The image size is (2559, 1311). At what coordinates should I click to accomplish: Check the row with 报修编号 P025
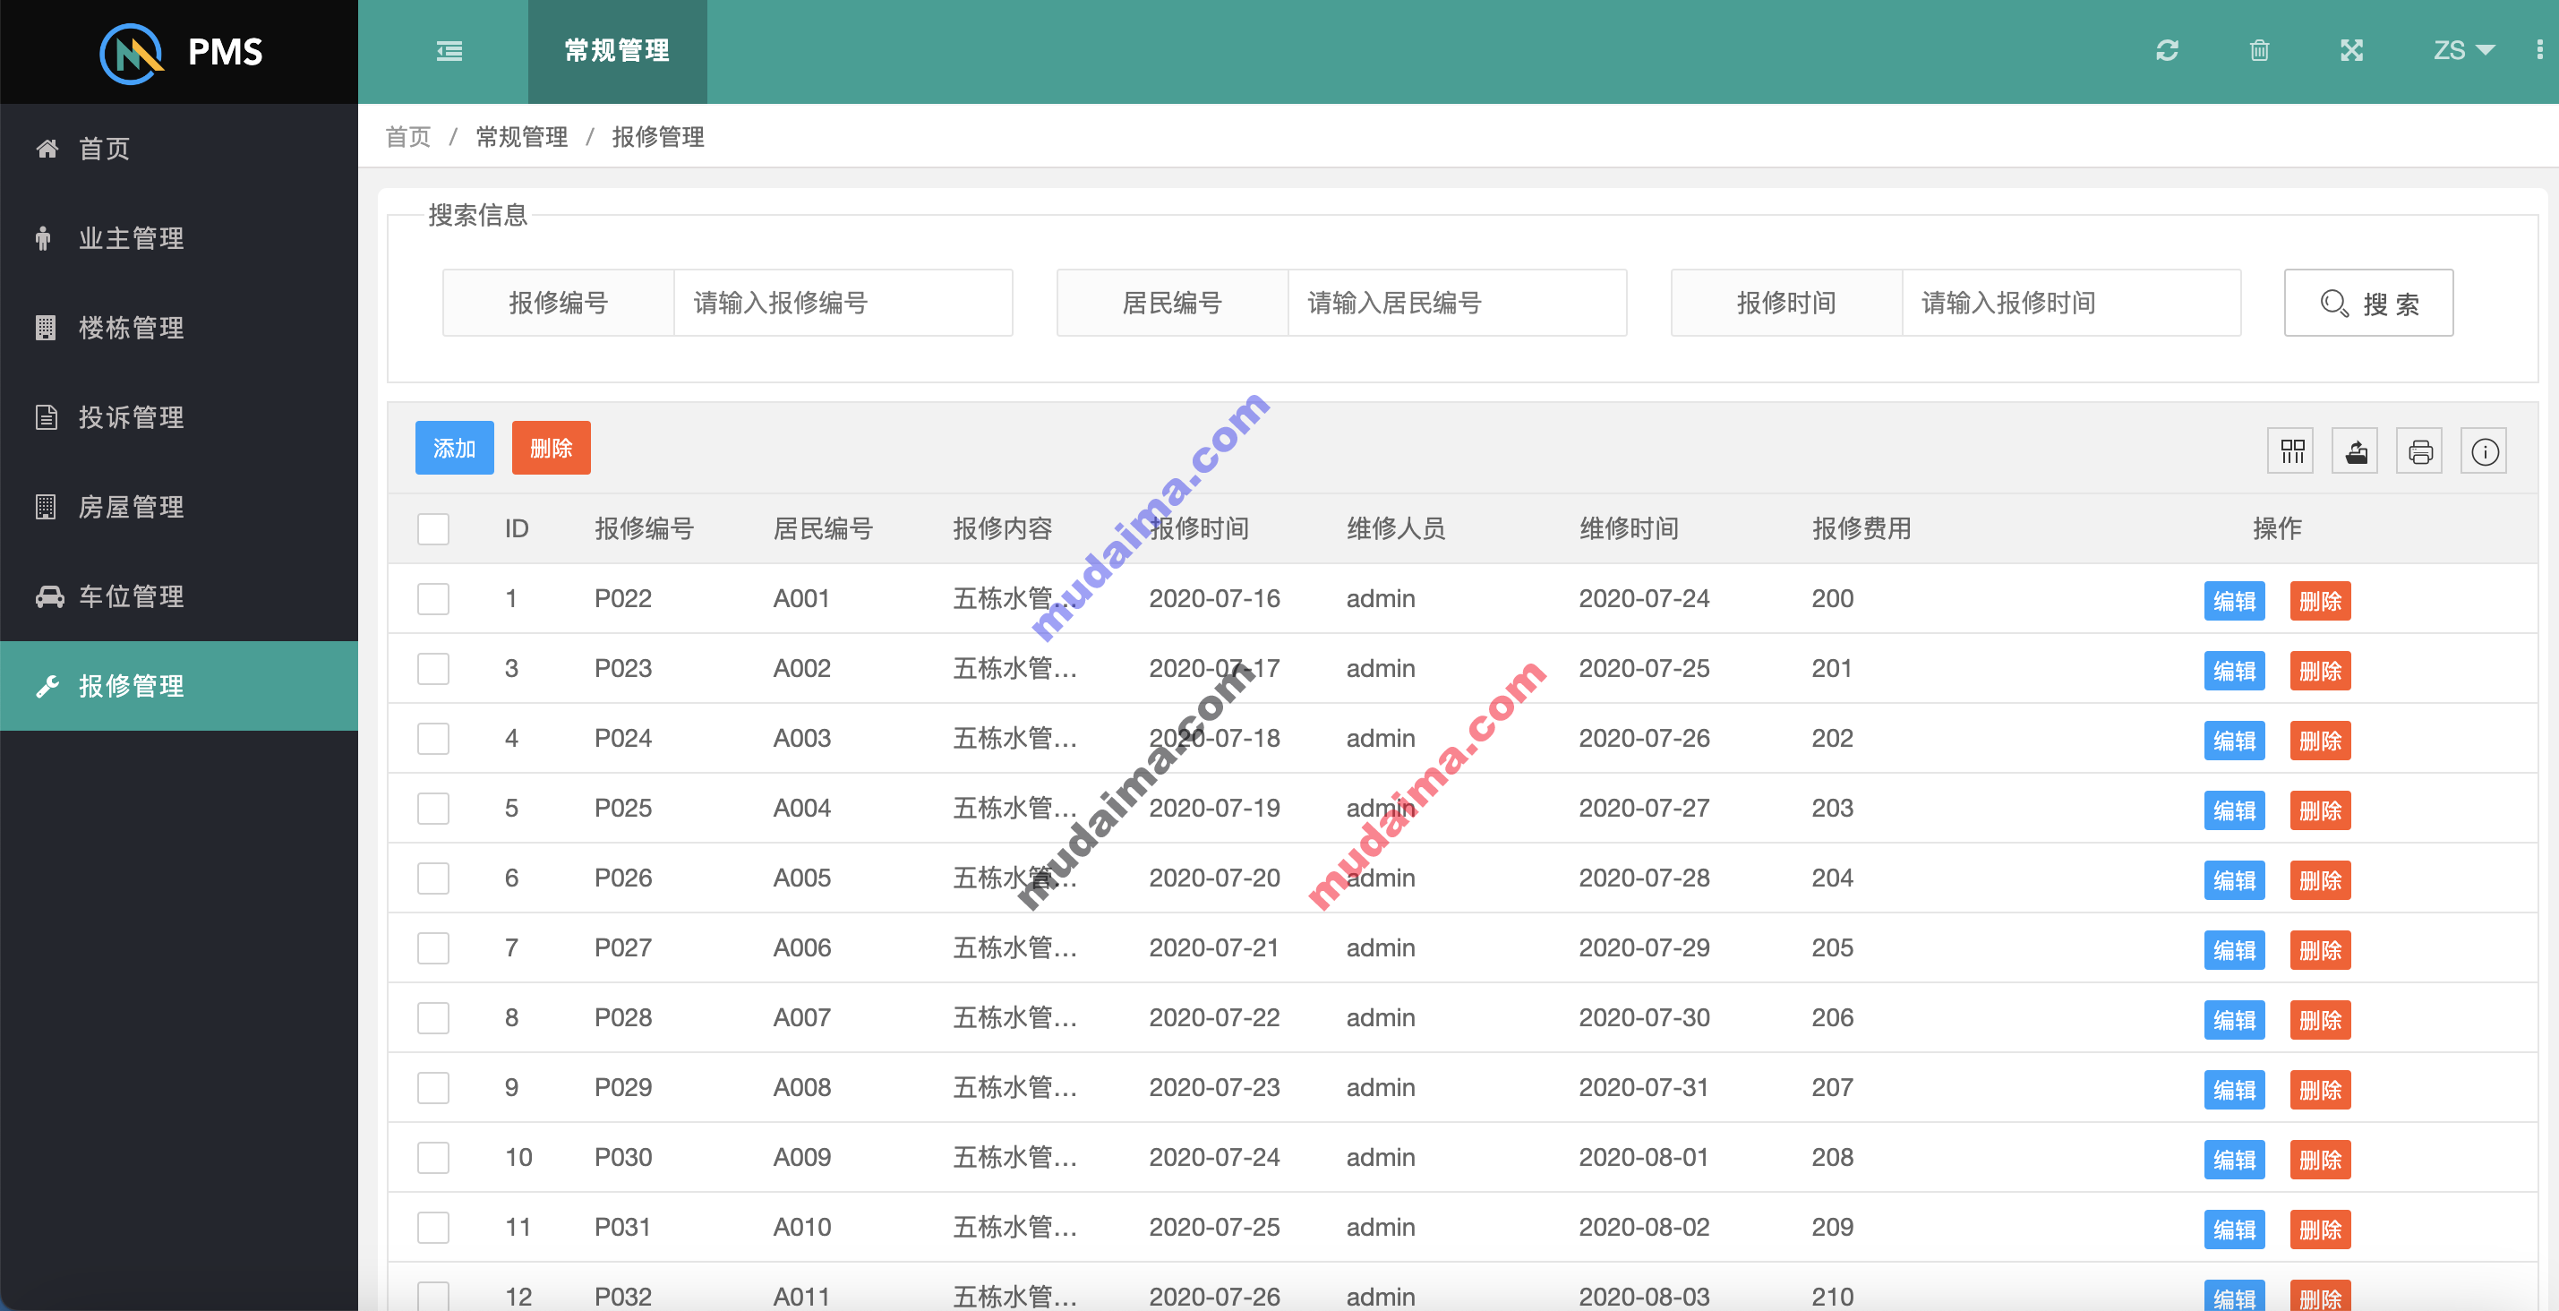pyautogui.click(x=433, y=809)
